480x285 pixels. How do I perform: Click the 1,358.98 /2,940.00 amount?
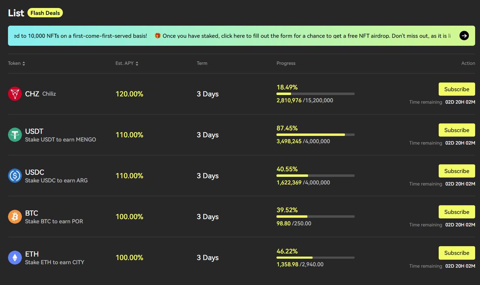(300, 264)
